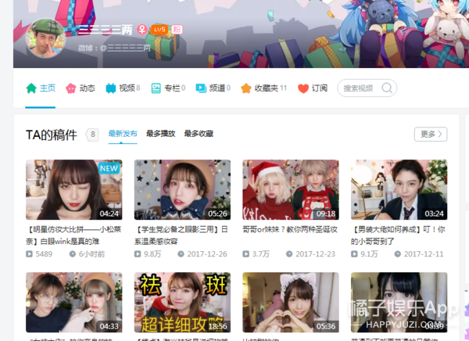Click the play icon beside 9.1万
This screenshot has height=341, width=469.
(354, 254)
